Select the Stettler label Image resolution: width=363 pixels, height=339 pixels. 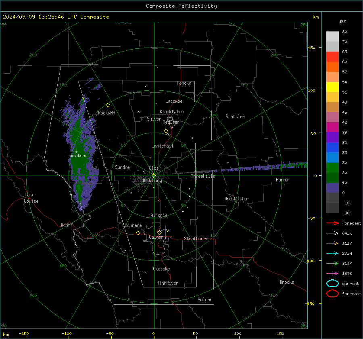pos(235,116)
